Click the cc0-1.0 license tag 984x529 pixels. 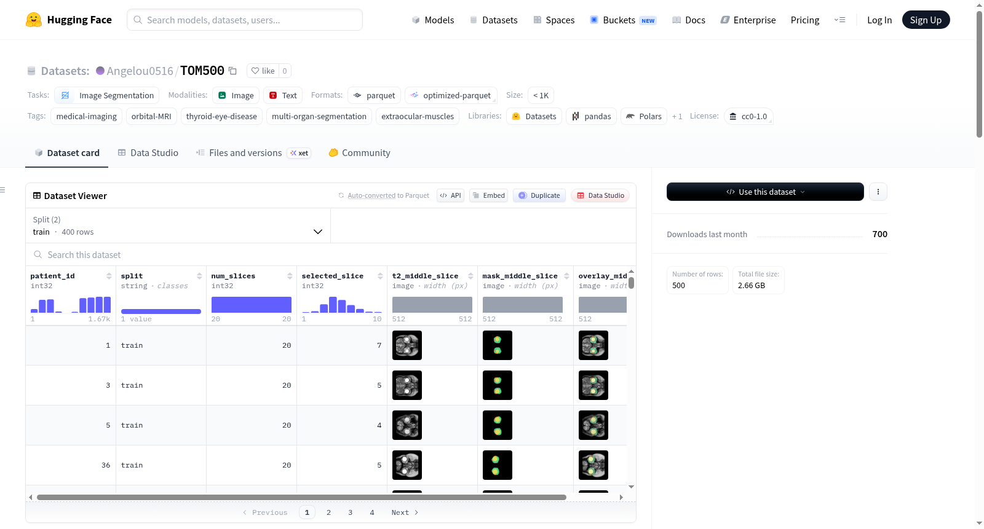tap(748, 116)
